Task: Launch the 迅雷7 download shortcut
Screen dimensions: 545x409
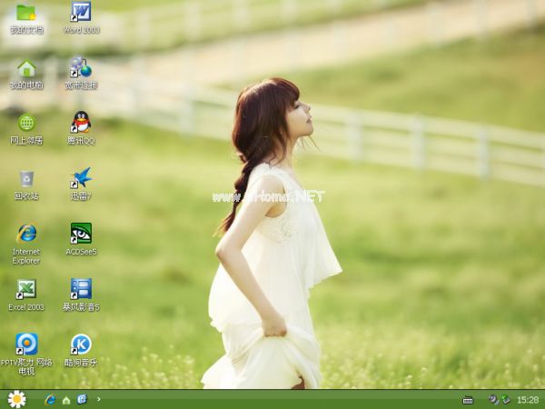Action: click(81, 178)
